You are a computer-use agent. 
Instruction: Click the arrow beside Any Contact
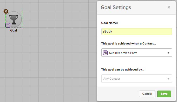168,79
